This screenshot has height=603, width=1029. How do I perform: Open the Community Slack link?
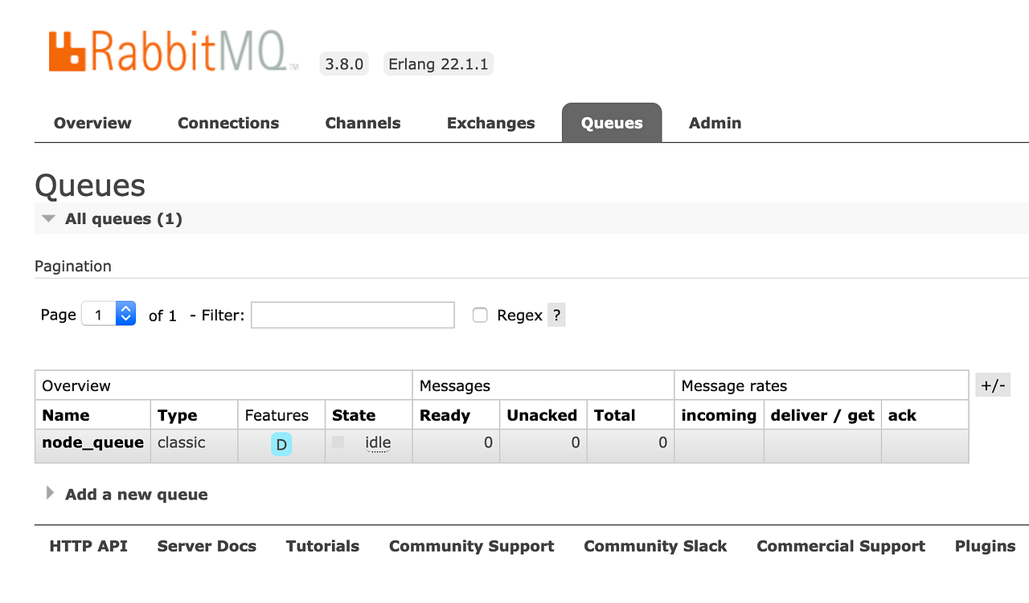pos(655,546)
